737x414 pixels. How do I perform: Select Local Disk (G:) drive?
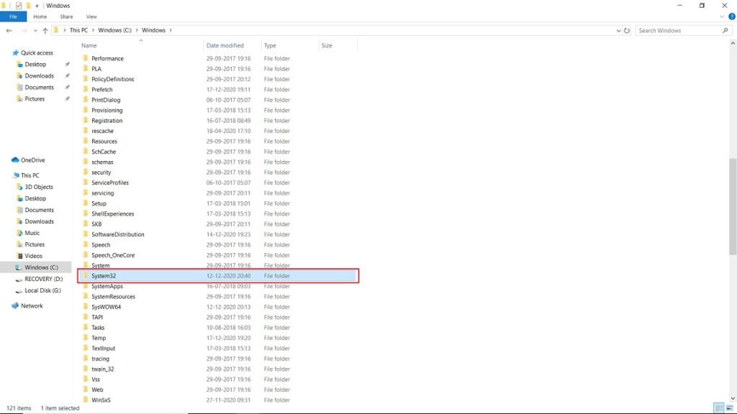point(42,290)
